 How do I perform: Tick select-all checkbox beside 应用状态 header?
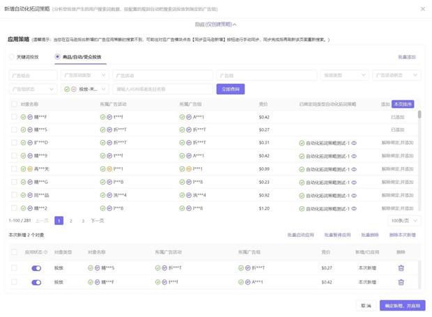pyautogui.click(x=14, y=252)
